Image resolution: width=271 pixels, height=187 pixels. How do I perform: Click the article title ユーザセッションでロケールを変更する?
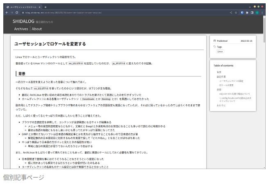(x=50, y=44)
